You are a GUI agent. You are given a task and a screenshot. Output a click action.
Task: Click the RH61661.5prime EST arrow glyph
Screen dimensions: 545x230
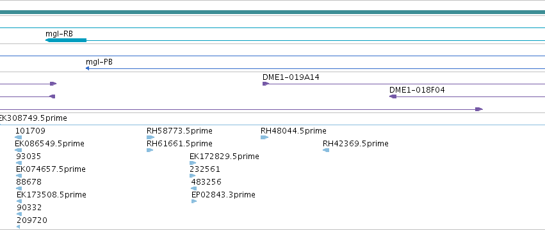coord(150,150)
